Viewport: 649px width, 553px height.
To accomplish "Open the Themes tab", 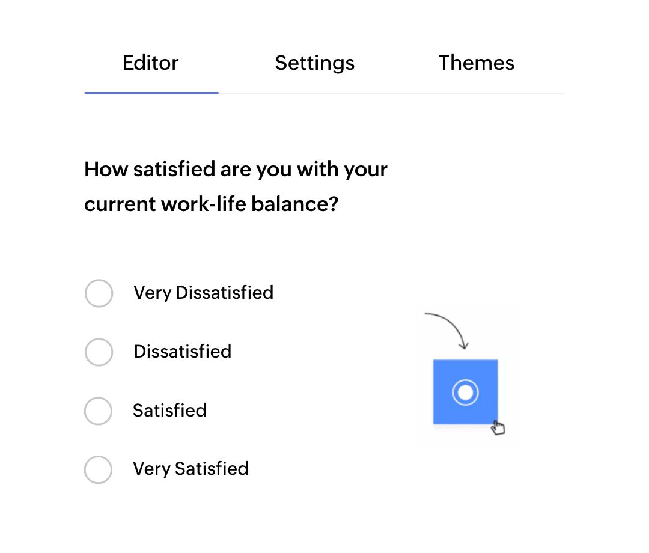I will coord(477,63).
